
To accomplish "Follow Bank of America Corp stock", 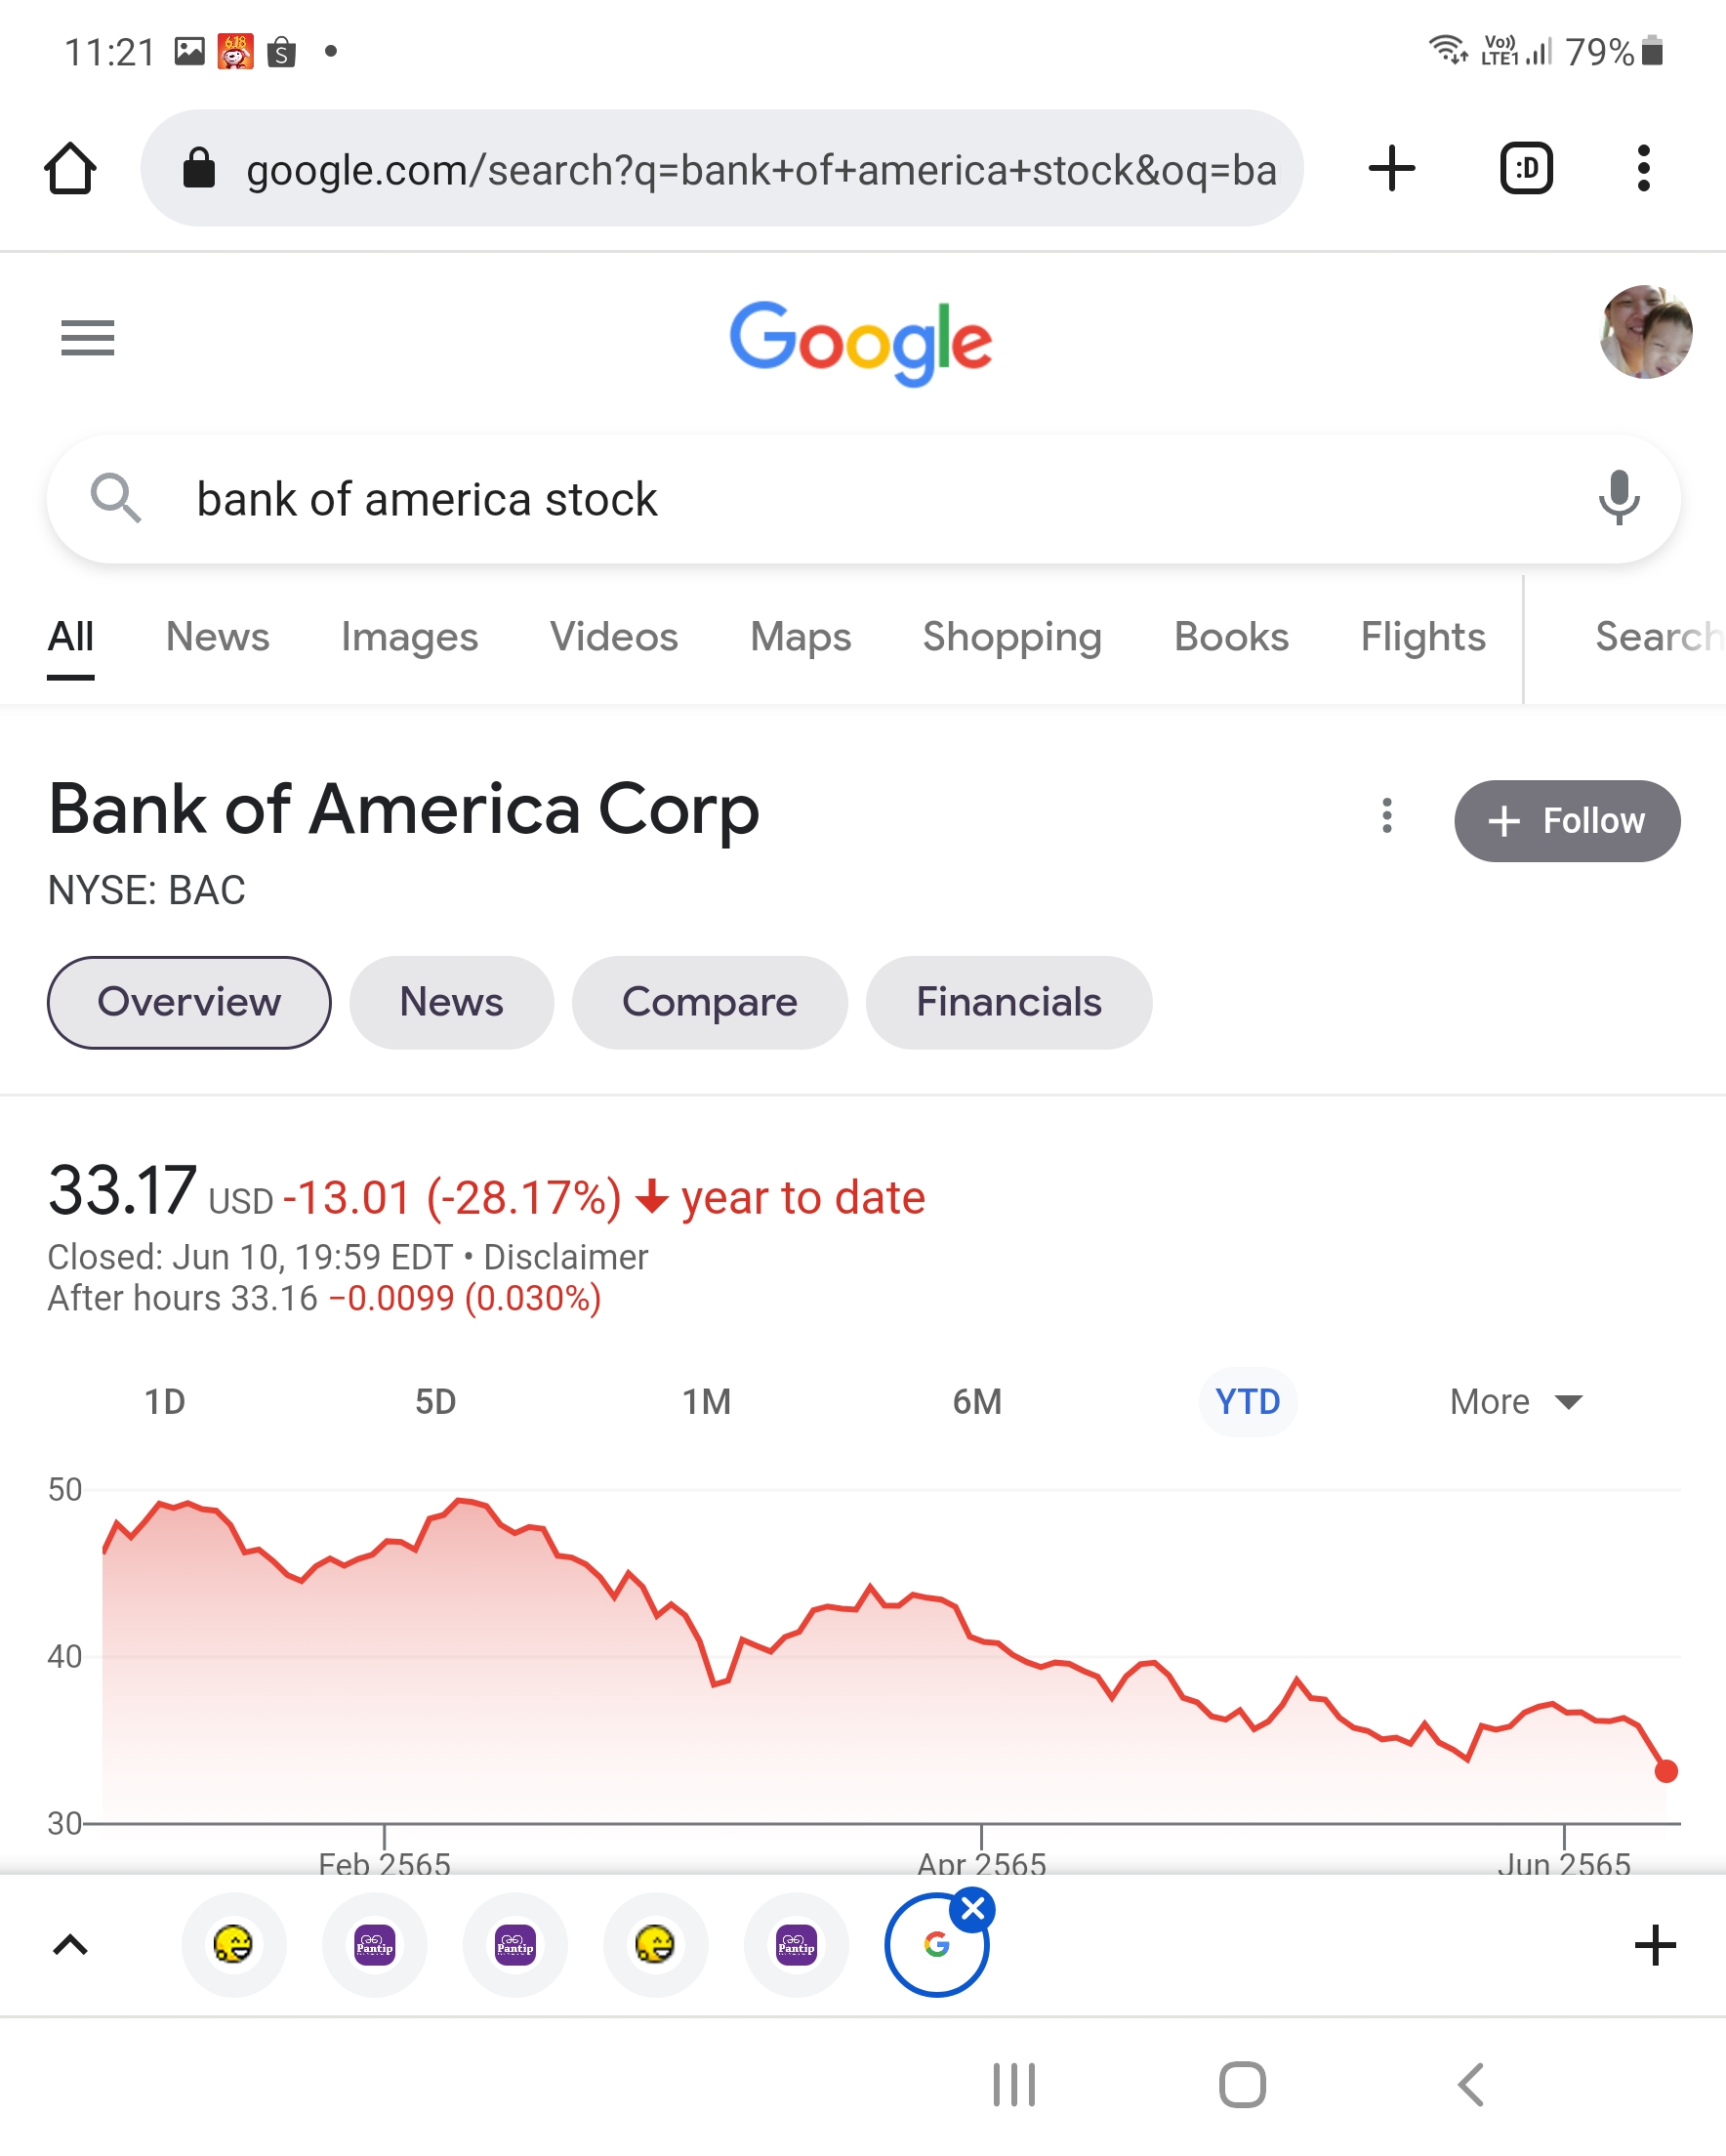I will pyautogui.click(x=1566, y=821).
